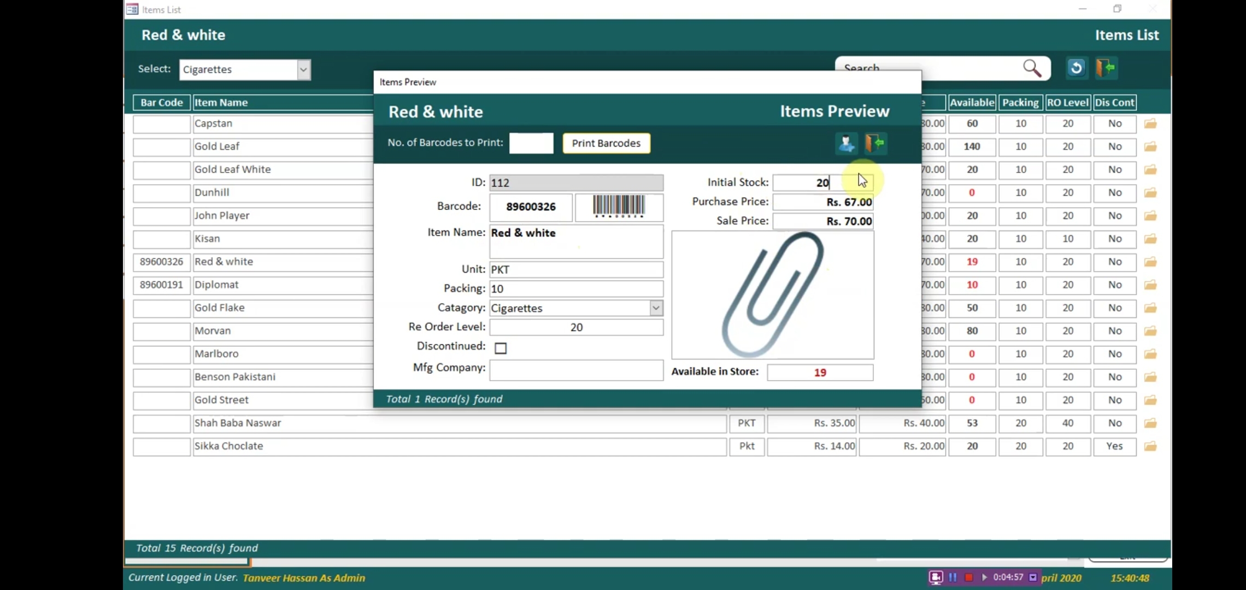Open folder icon for Gold Flake row
The image size is (1246, 590).
(x=1150, y=308)
